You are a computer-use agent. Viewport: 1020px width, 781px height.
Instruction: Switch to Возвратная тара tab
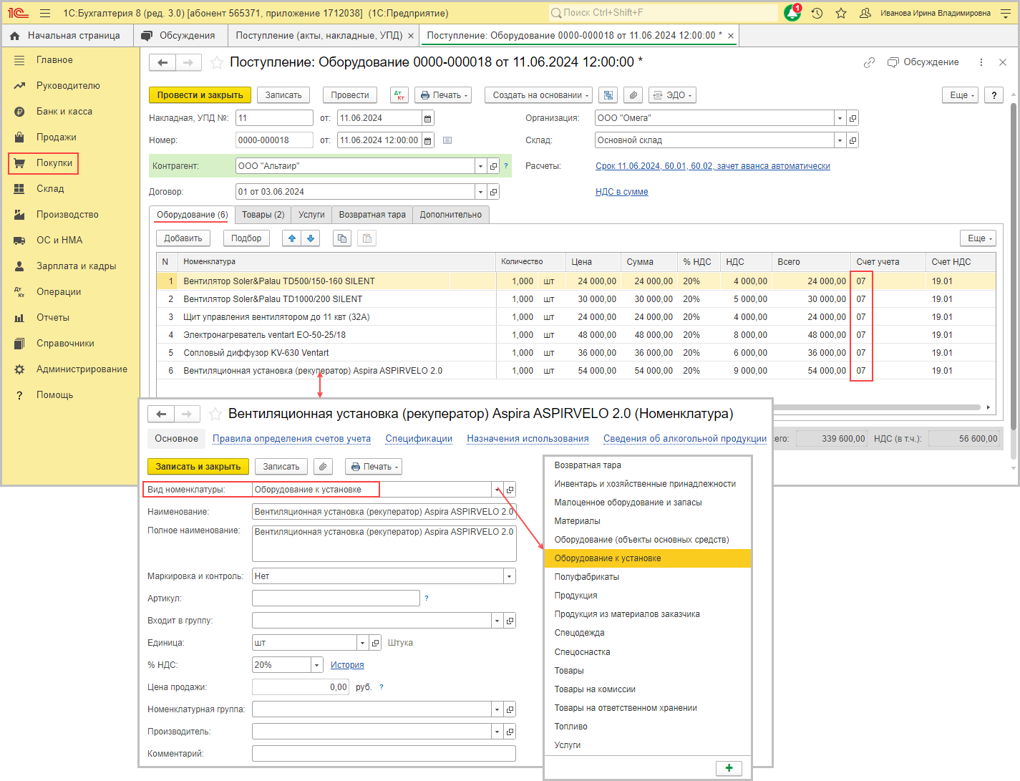[x=372, y=215]
